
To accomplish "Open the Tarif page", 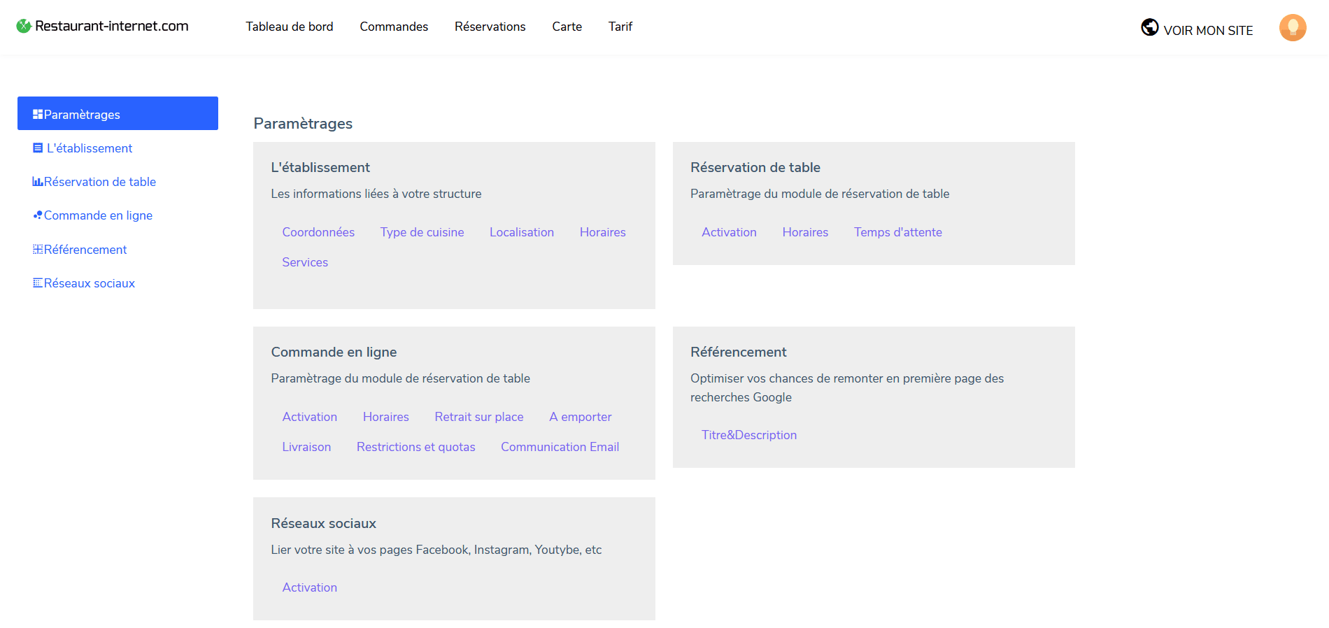I will [620, 27].
